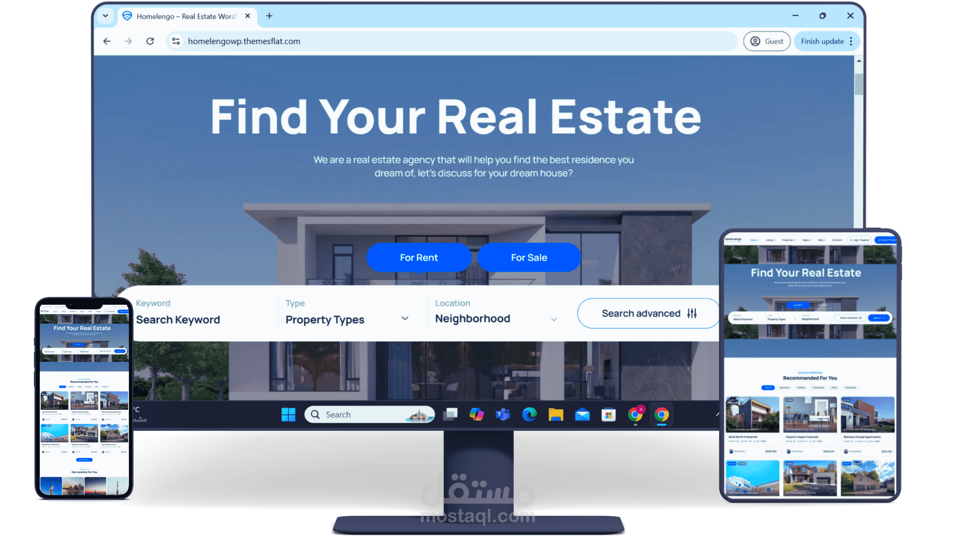Click the browser refresh icon
Viewport: 956px width, 537px height.
click(150, 41)
